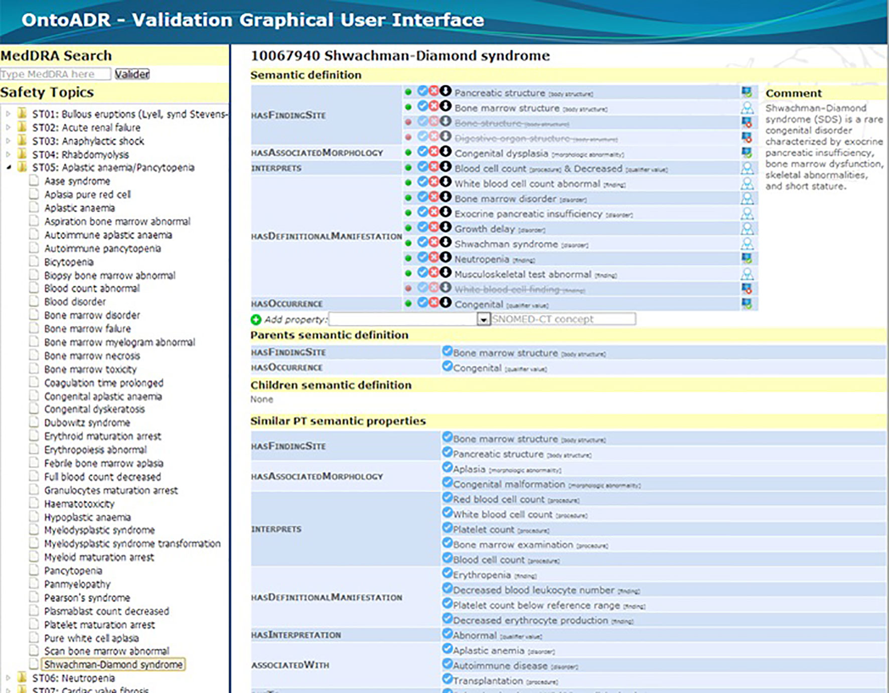
Task: Tick the Shwachman-Diamond syndrome checkbox
Action: 34,664
